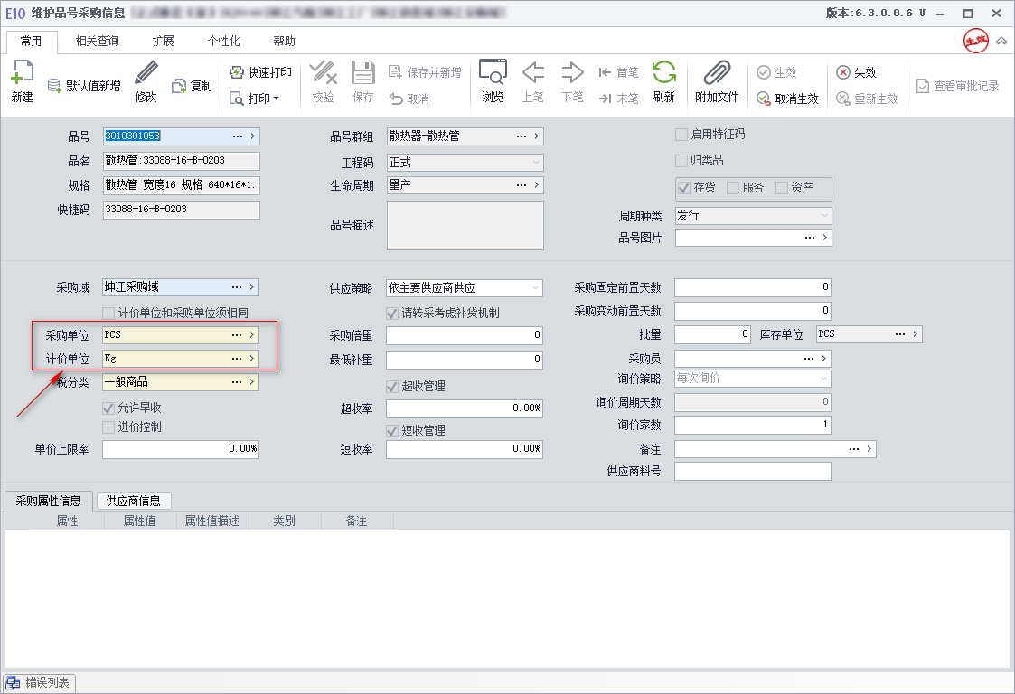Image resolution: width=1015 pixels, height=694 pixels.
Task: Click the 类别 column header
Action: coord(285,521)
